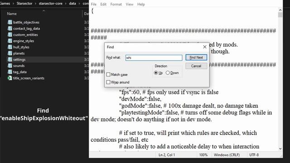Screen dimensions: 290x163
Task: Click the sounds file icon
Action: (x=10, y=66)
